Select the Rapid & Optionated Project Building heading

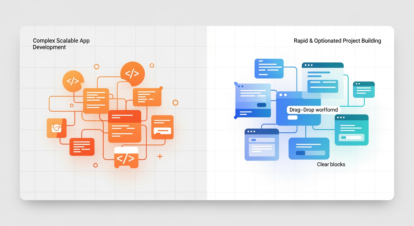click(x=337, y=41)
